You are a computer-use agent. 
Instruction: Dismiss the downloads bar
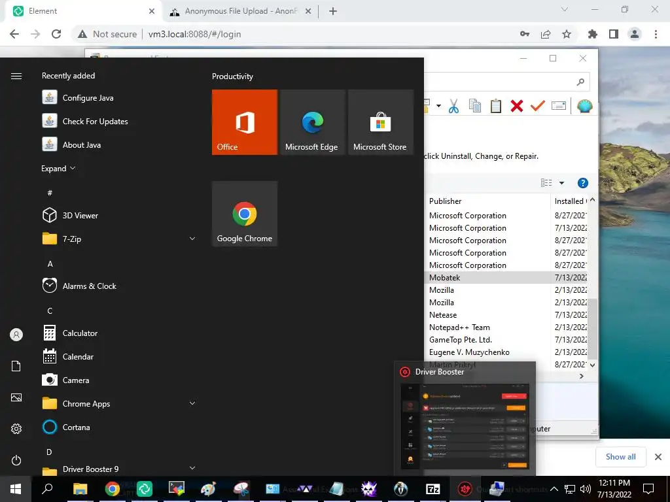658,457
